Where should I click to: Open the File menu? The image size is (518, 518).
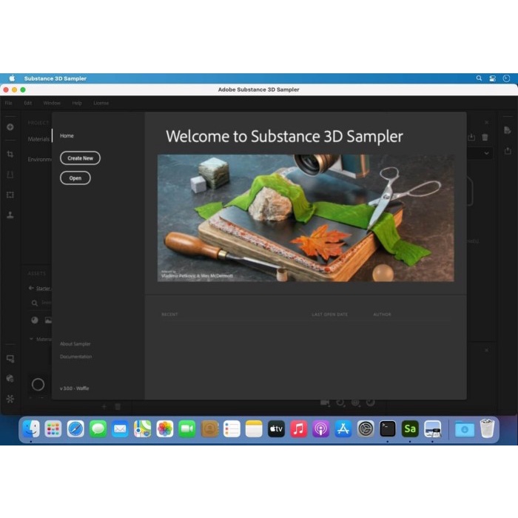point(8,103)
